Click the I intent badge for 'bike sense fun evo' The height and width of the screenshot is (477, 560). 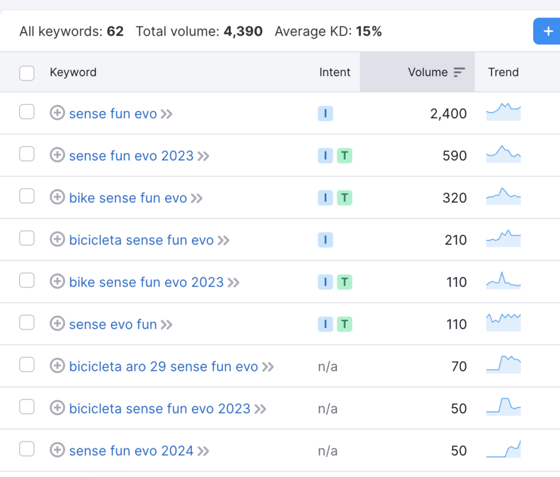pos(325,198)
